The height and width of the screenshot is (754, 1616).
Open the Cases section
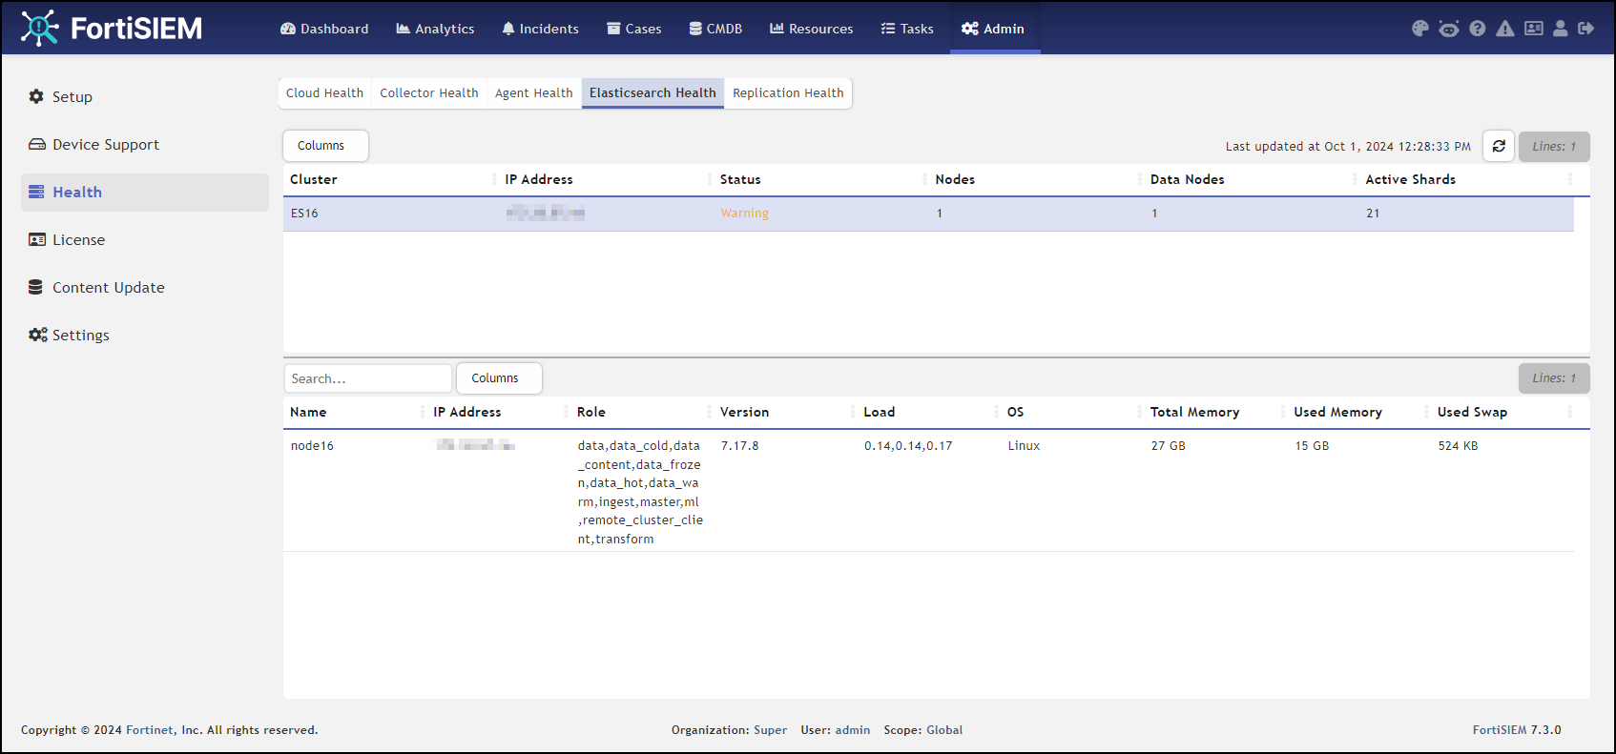click(x=634, y=29)
